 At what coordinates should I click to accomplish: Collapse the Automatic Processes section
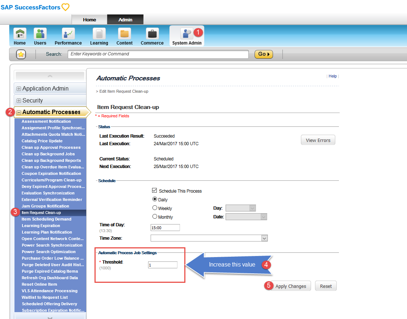(x=19, y=112)
